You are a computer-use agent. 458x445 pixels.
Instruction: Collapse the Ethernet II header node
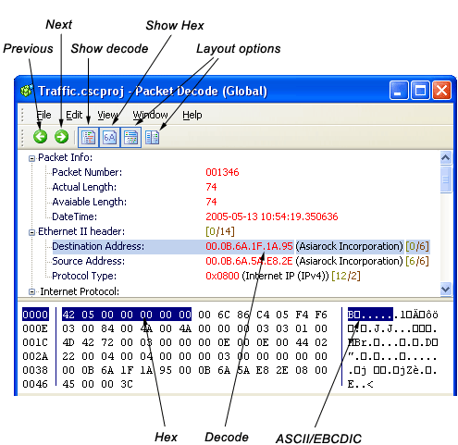point(31,232)
